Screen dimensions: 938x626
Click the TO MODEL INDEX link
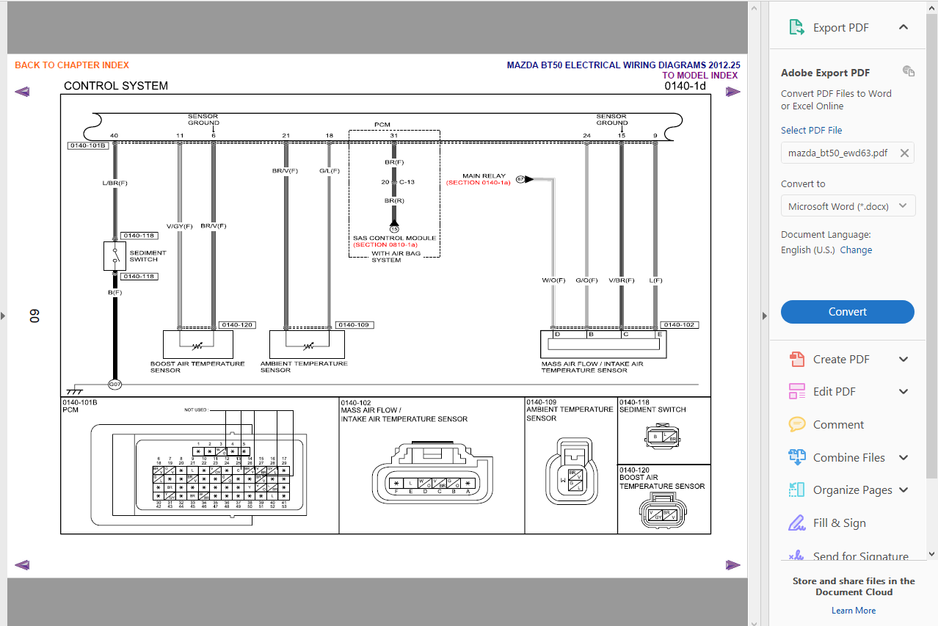700,76
